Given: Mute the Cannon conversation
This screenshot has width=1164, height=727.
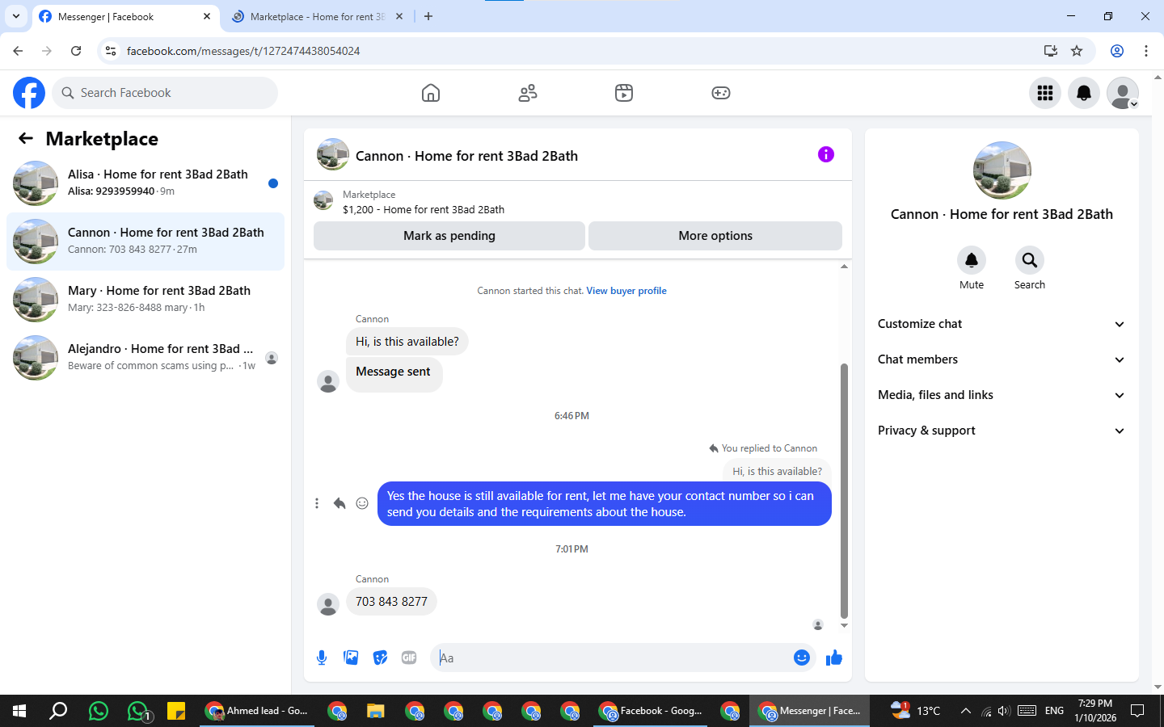Looking at the screenshot, I should pyautogui.click(x=972, y=260).
